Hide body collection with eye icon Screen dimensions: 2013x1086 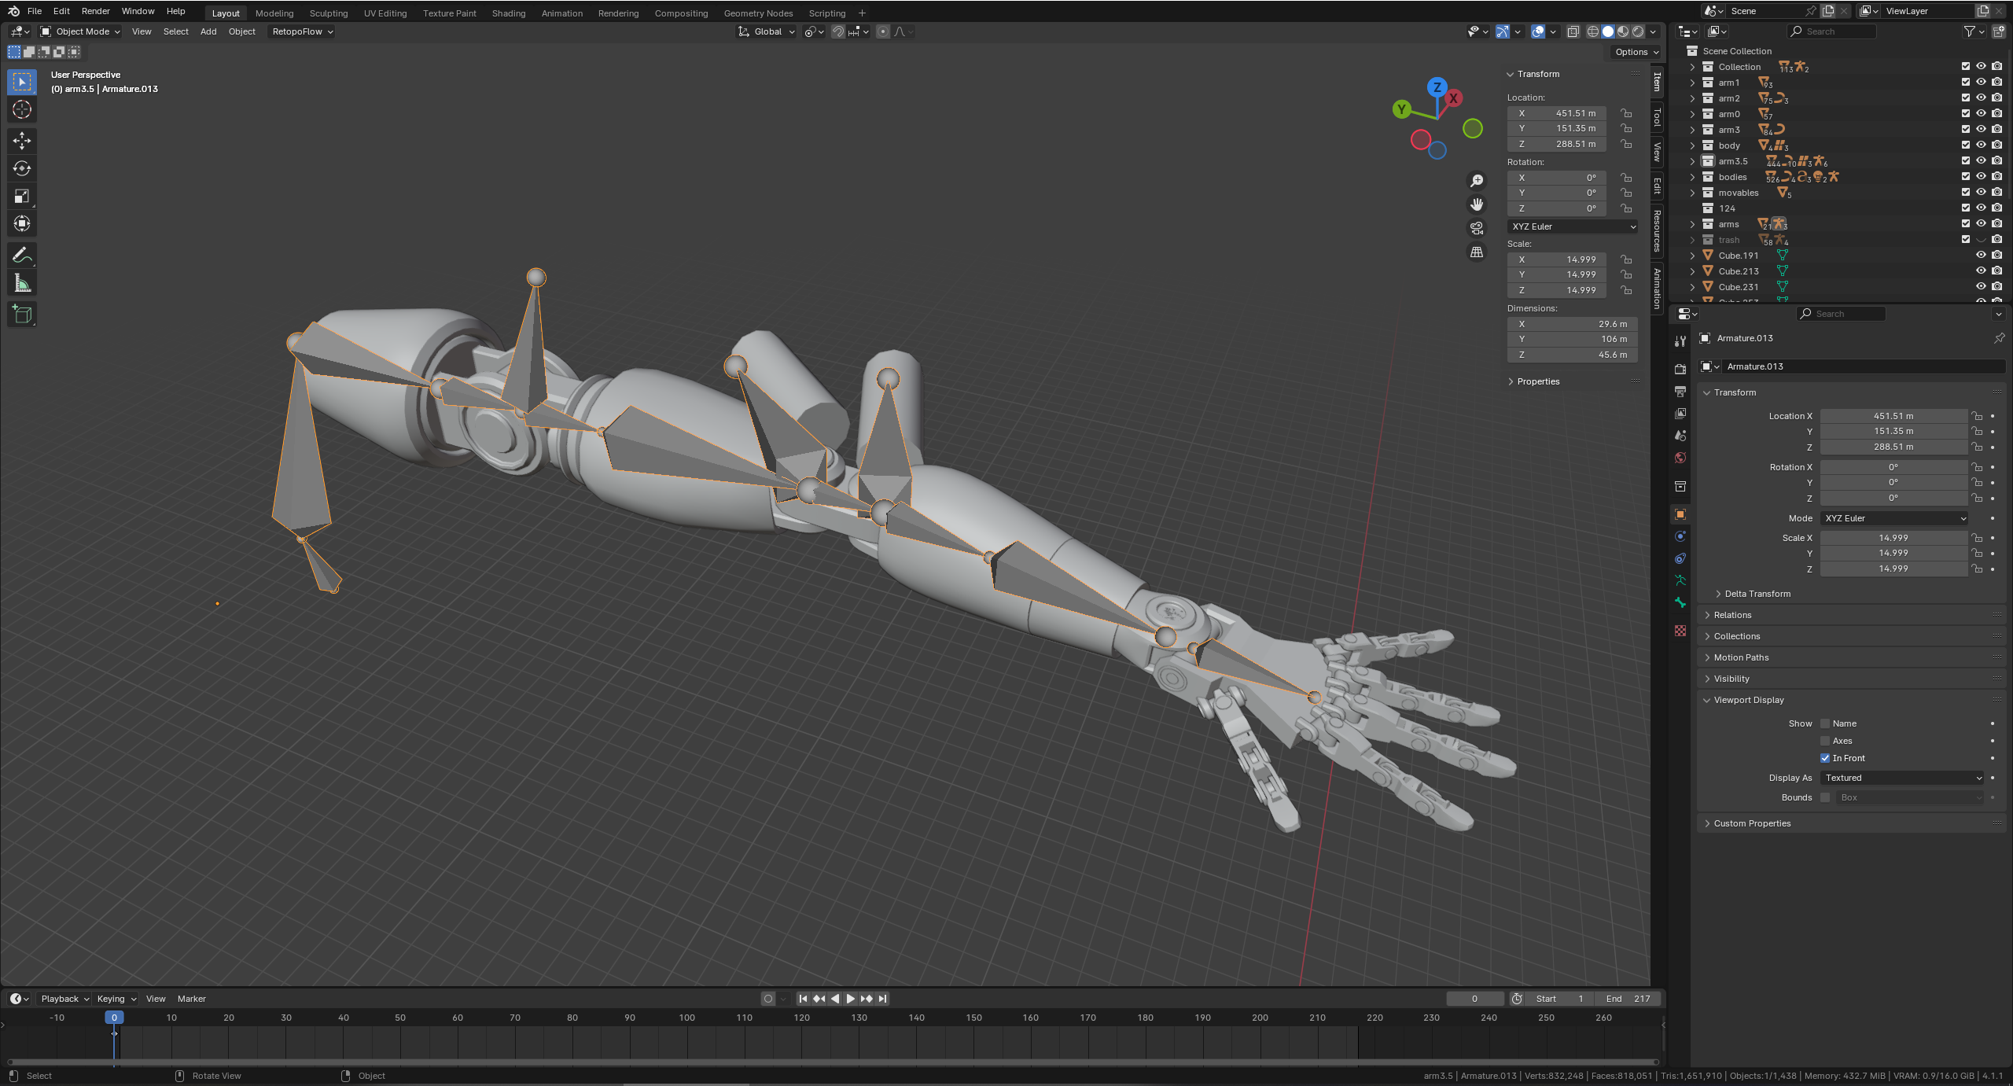(1981, 145)
